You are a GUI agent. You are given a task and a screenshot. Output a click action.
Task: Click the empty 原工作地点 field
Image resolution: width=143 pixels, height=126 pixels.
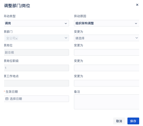37,83
